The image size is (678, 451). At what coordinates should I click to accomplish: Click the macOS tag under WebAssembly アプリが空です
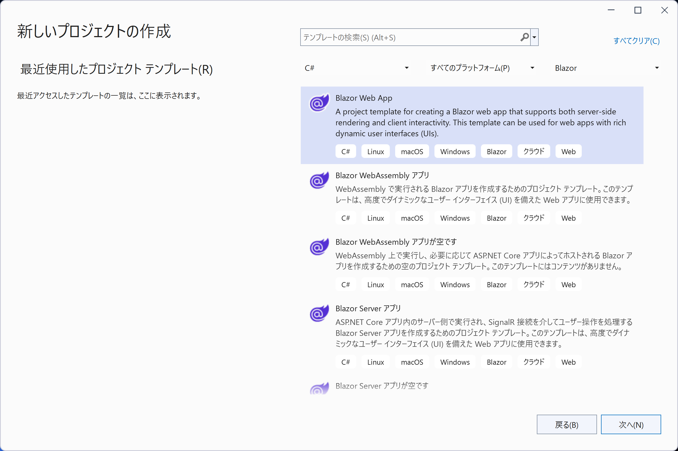coord(412,284)
